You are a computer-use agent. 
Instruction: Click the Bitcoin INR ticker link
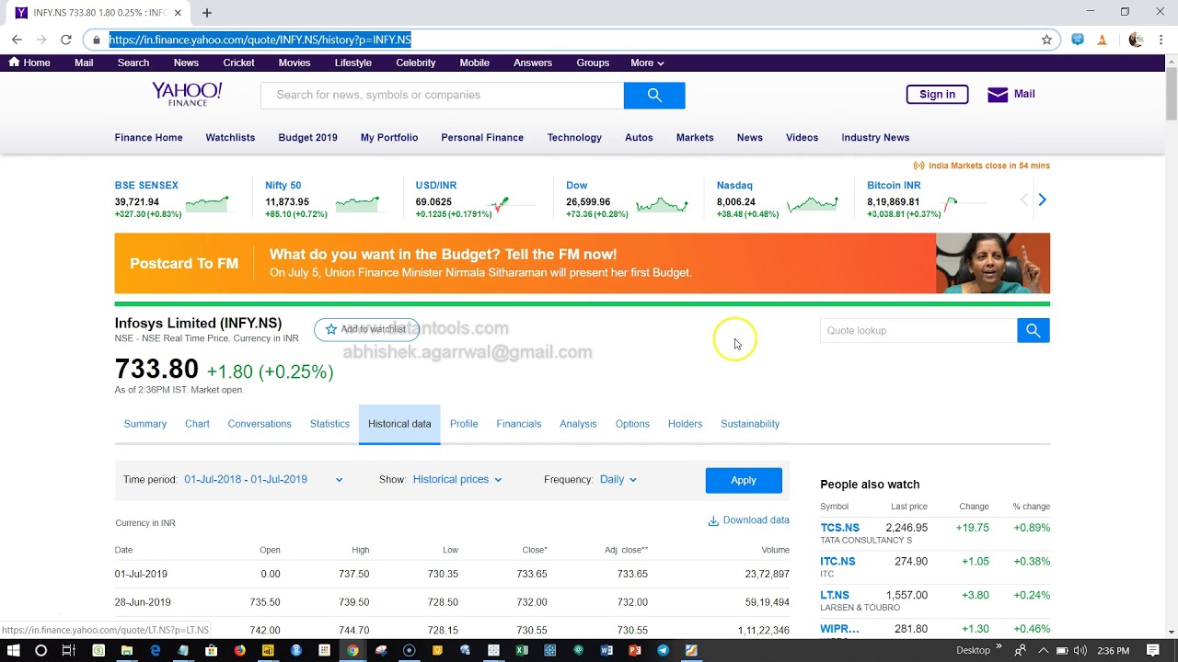893,185
